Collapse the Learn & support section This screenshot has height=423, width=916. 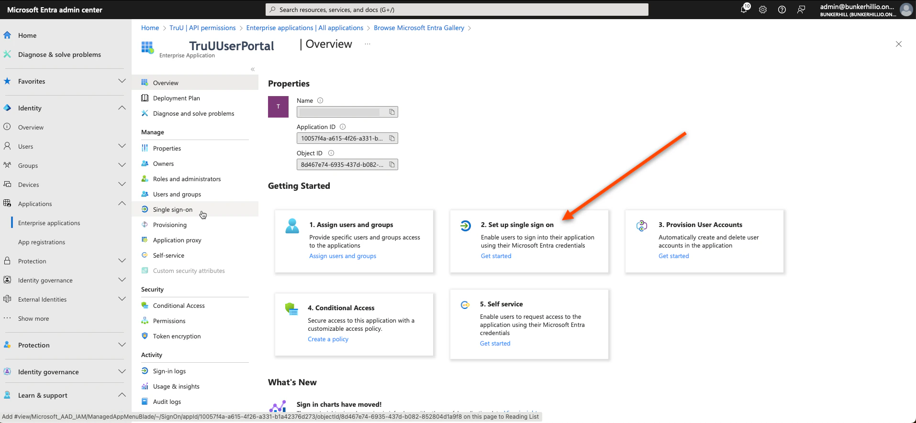click(x=122, y=395)
